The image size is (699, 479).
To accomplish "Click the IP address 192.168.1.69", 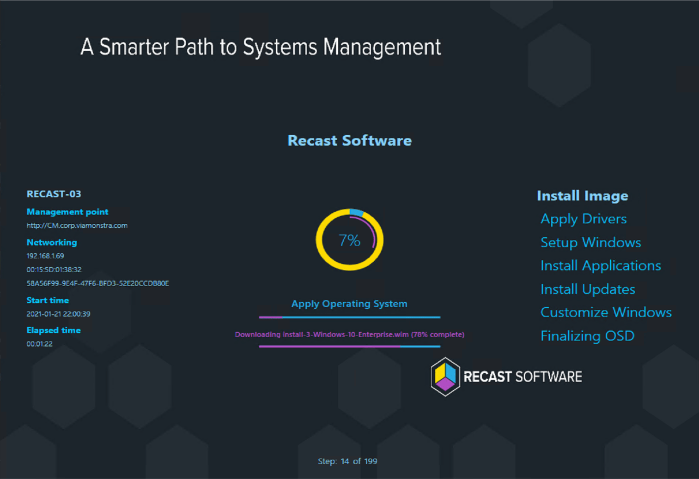I will coord(45,256).
